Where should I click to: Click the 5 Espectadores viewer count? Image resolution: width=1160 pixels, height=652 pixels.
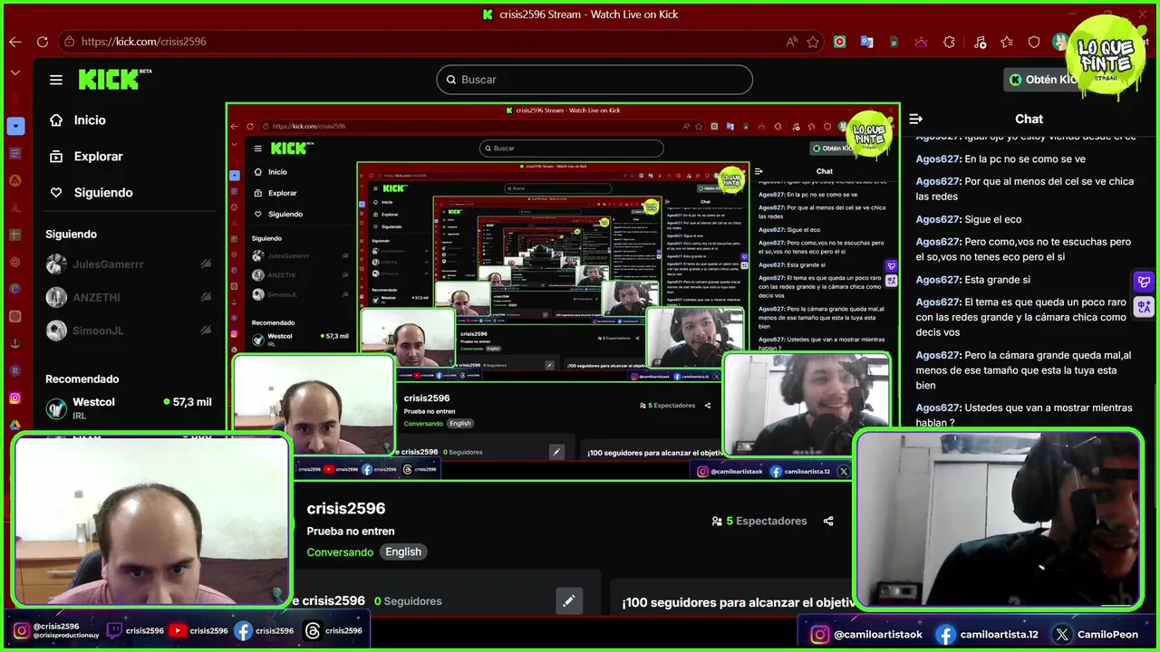(x=759, y=521)
